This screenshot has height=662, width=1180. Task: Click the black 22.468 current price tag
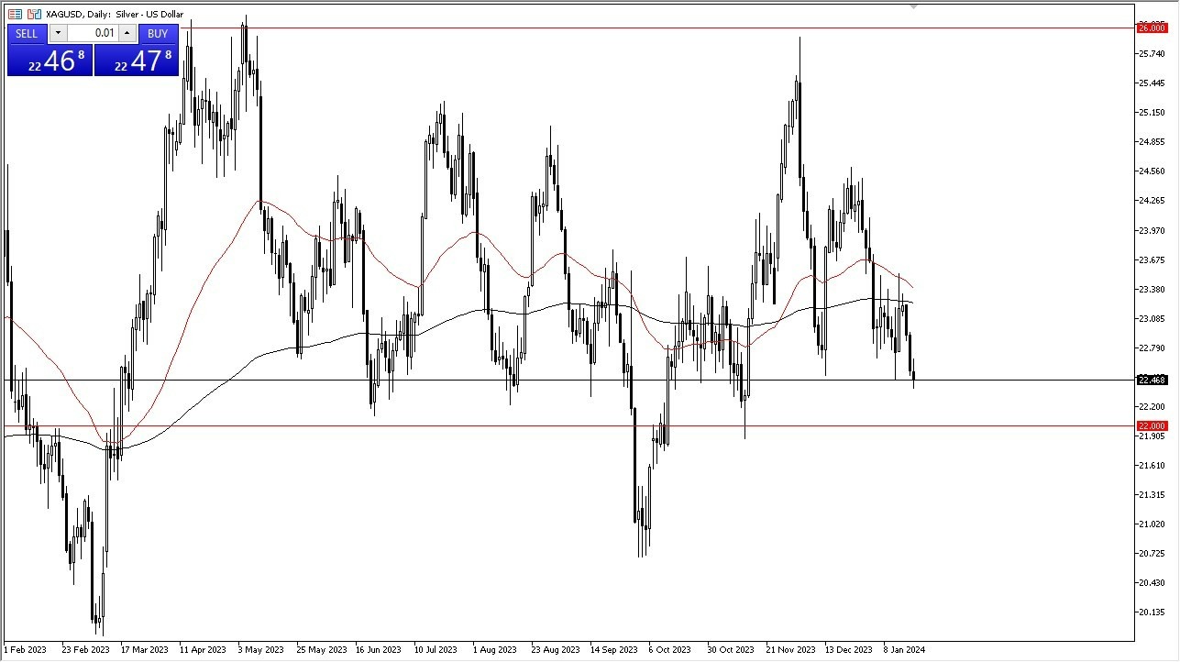1153,380
